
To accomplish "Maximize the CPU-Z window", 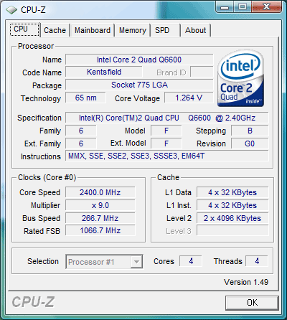I will (243, 7).
